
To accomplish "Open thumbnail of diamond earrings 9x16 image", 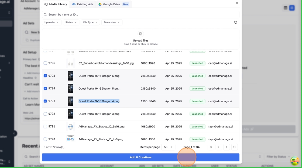I will [x=70, y=63].
